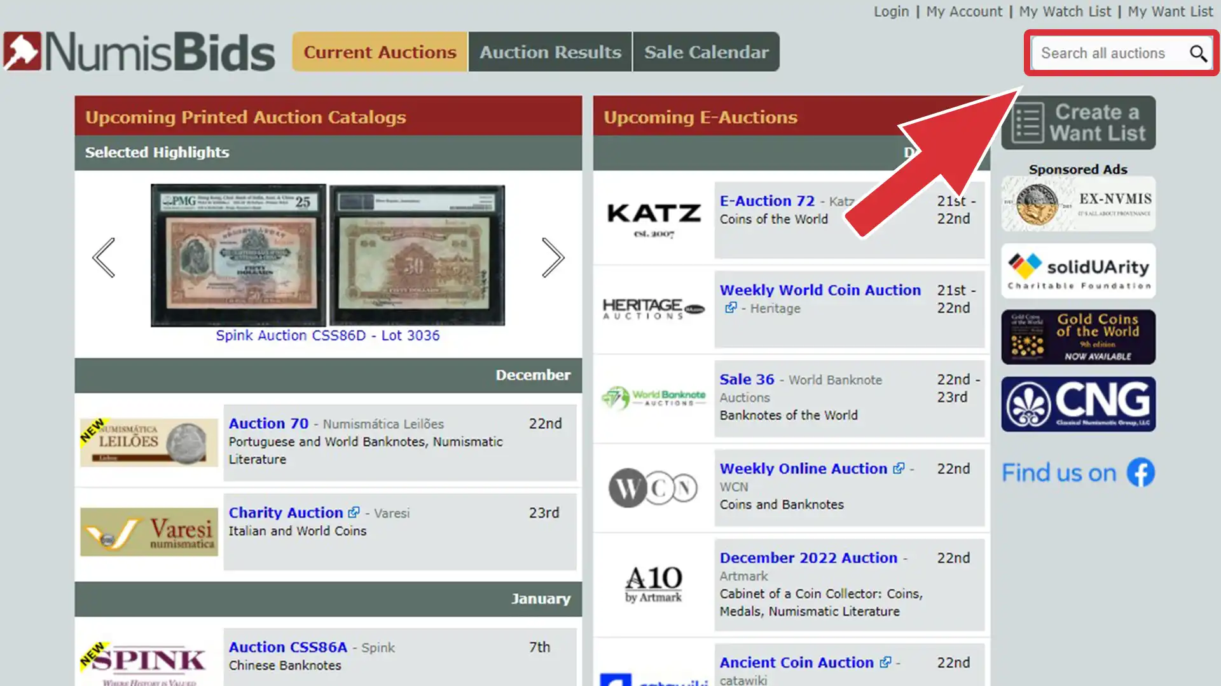Click external link icon beside Weekly Online Auction
1221x686 pixels.
(x=899, y=468)
